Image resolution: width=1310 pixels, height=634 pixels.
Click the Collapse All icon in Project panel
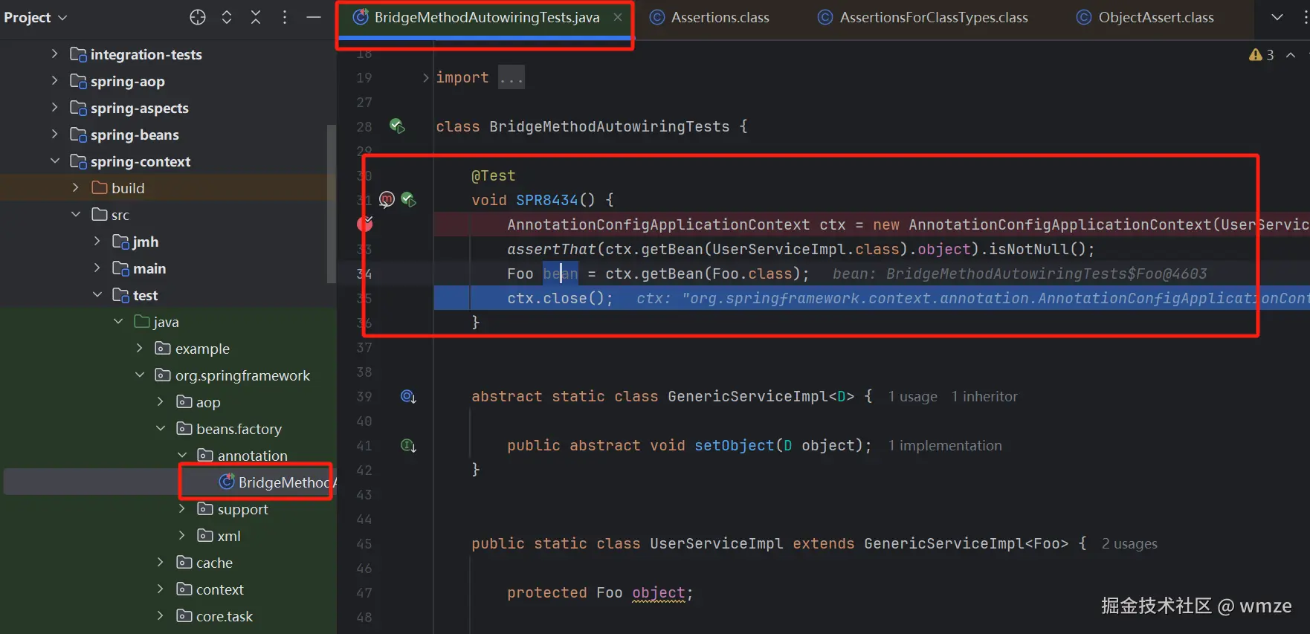(256, 17)
